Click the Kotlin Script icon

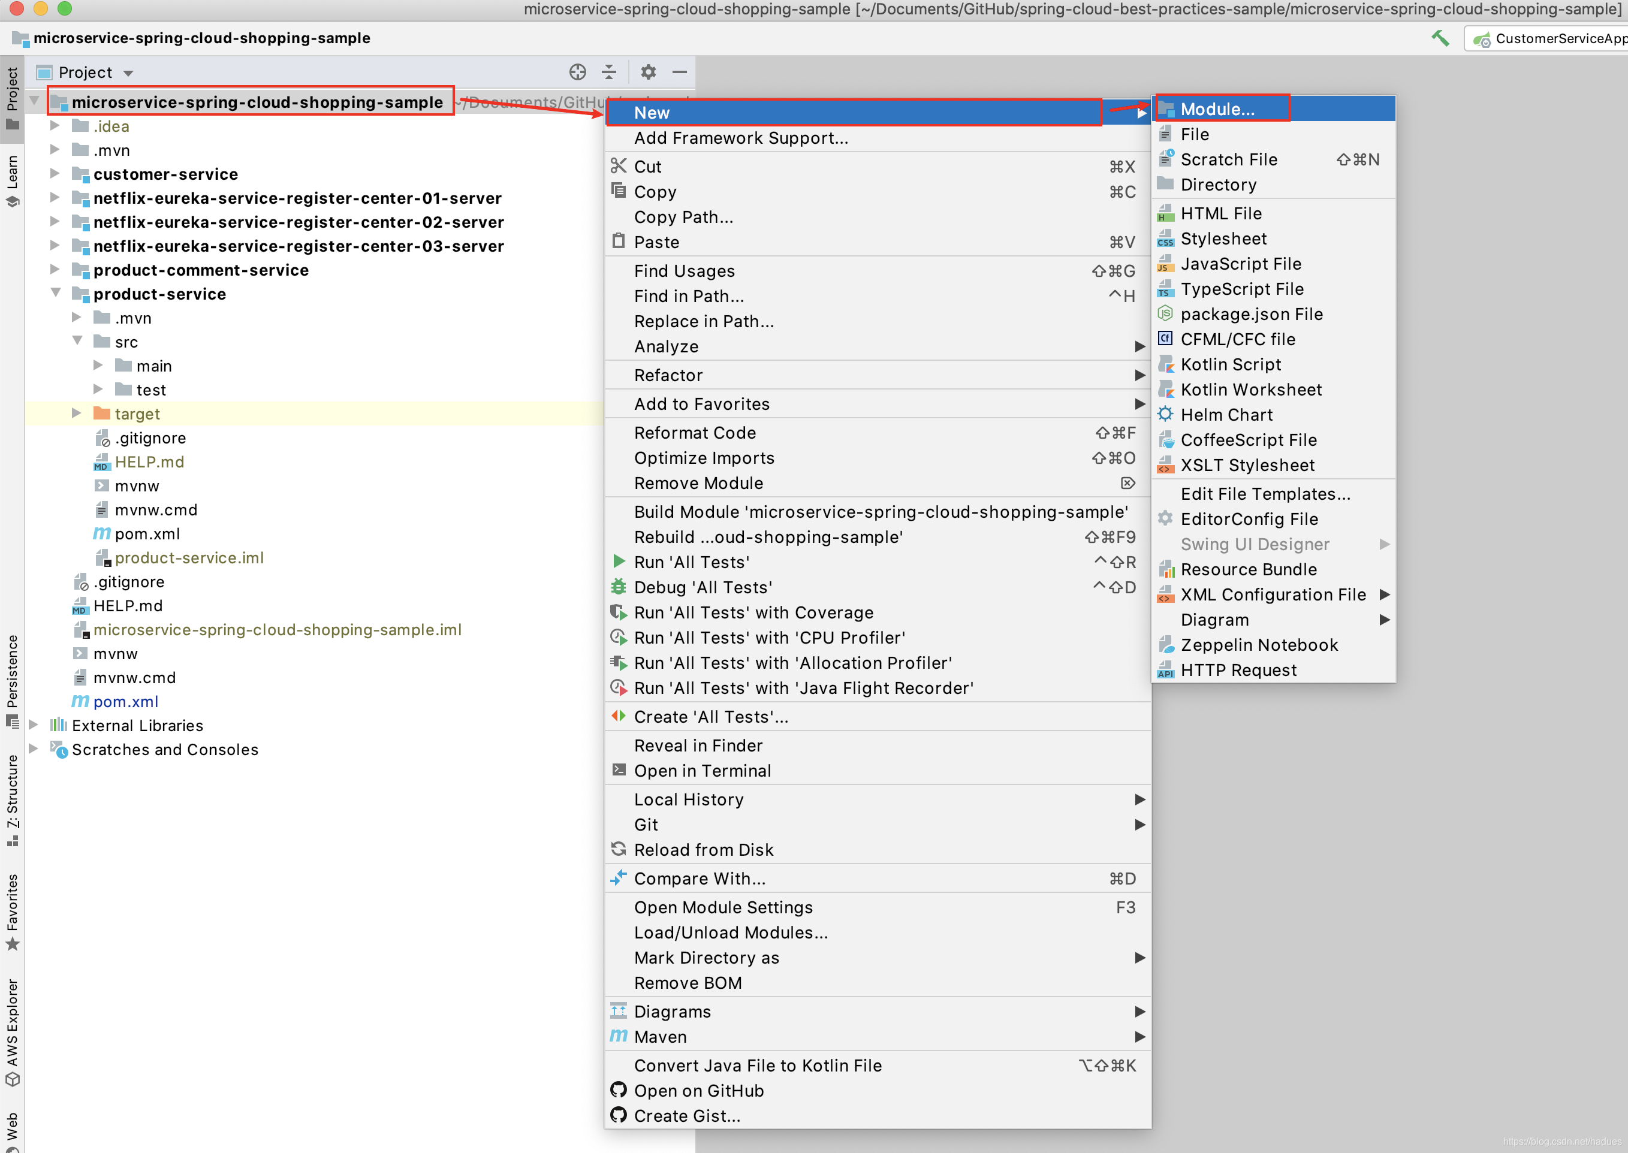point(1165,364)
